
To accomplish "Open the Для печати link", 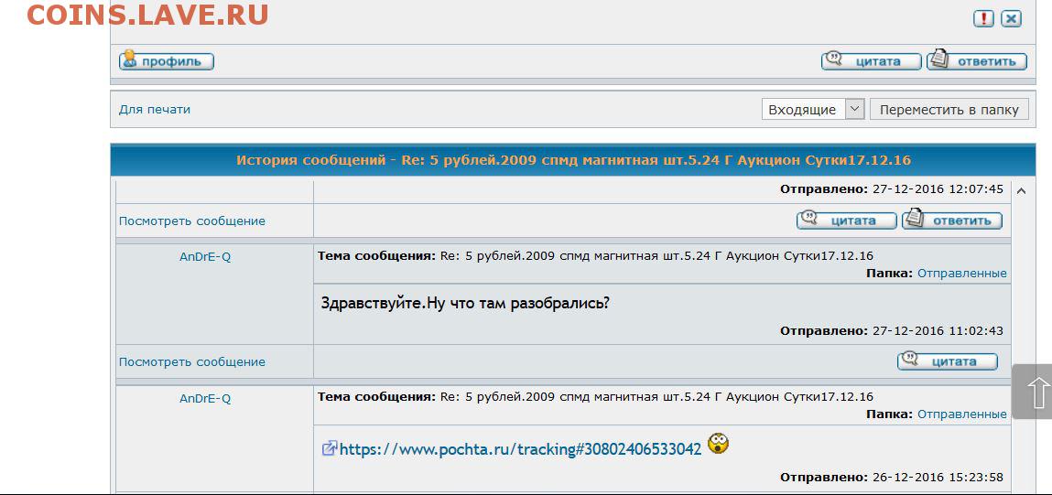I will click(x=155, y=109).
